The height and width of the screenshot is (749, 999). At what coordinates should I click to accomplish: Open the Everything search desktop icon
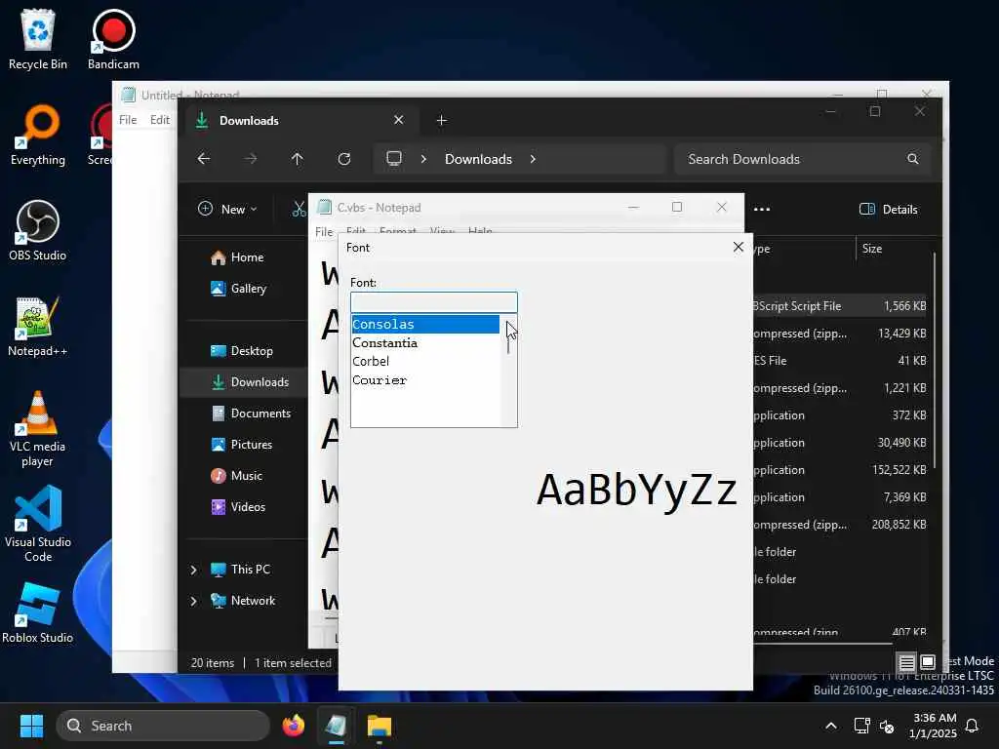pyautogui.click(x=38, y=135)
